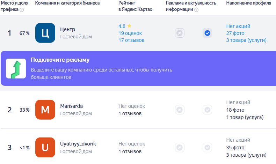Click the orange 'U' logo of Uyutnyy_dvorik

click(45, 147)
